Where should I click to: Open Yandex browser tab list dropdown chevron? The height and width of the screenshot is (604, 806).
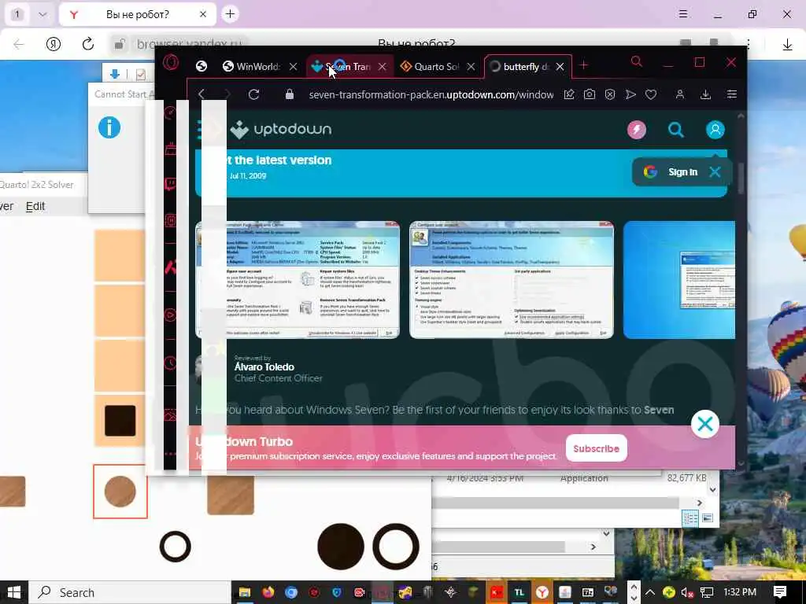[x=43, y=14]
